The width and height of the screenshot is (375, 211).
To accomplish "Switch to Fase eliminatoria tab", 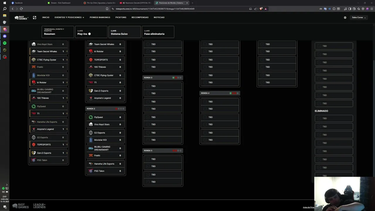I will click(x=158, y=32).
